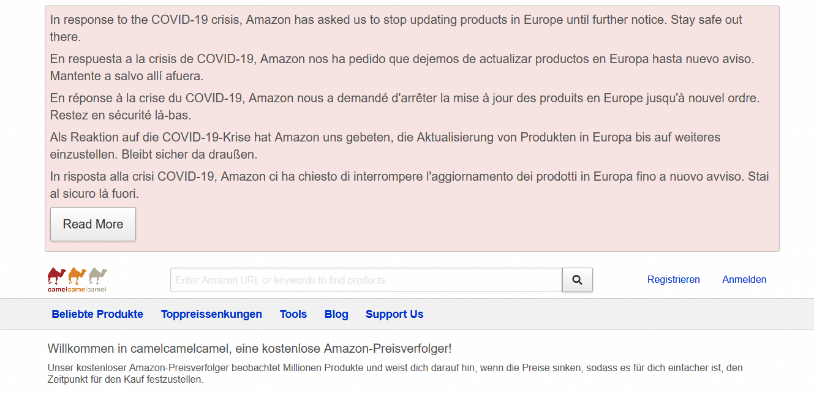The width and height of the screenshot is (814, 395).
Task: Navigate to the Blog
Action: 336,314
